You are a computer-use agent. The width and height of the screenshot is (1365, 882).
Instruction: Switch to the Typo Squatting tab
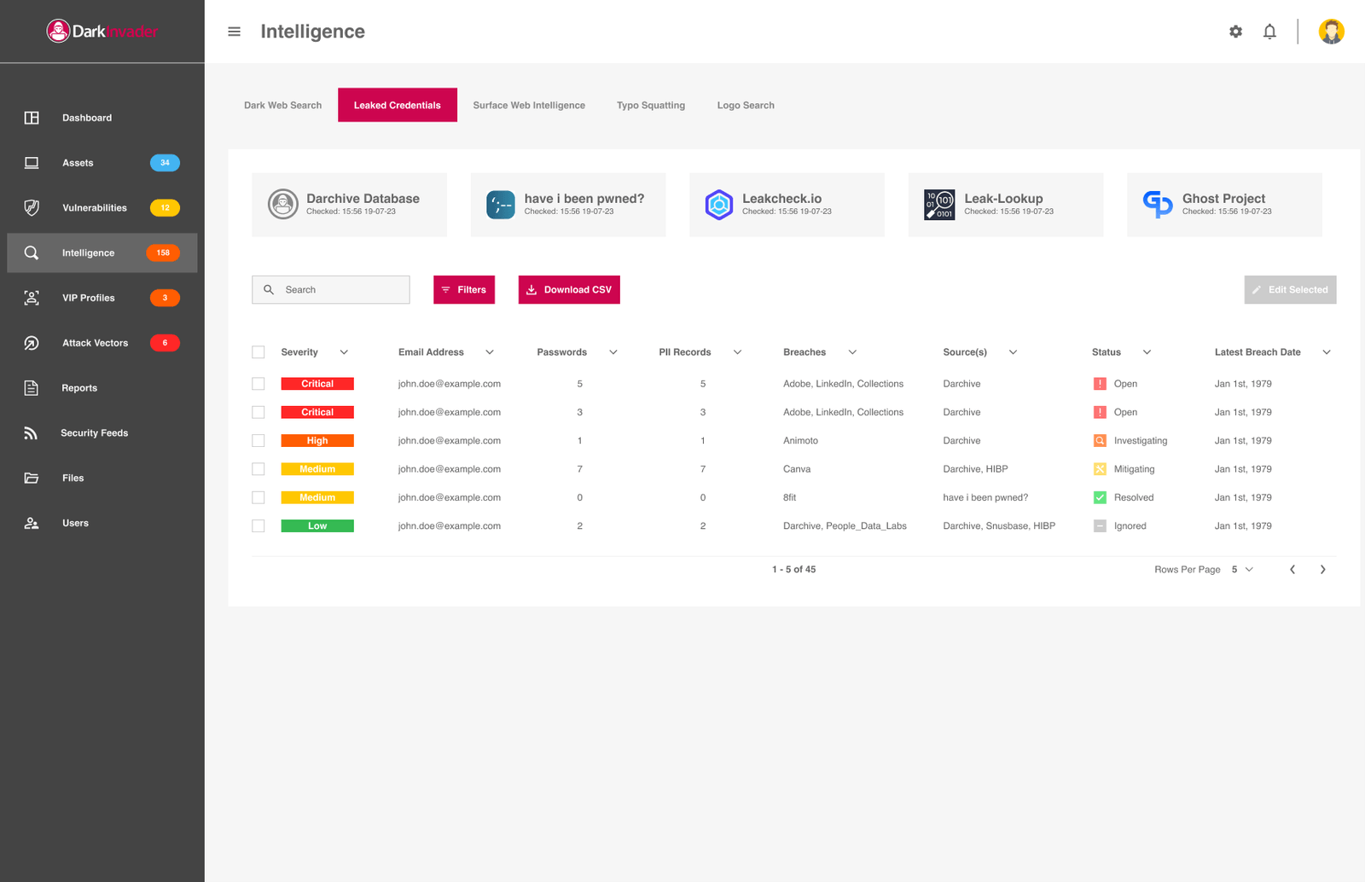pyautogui.click(x=651, y=105)
